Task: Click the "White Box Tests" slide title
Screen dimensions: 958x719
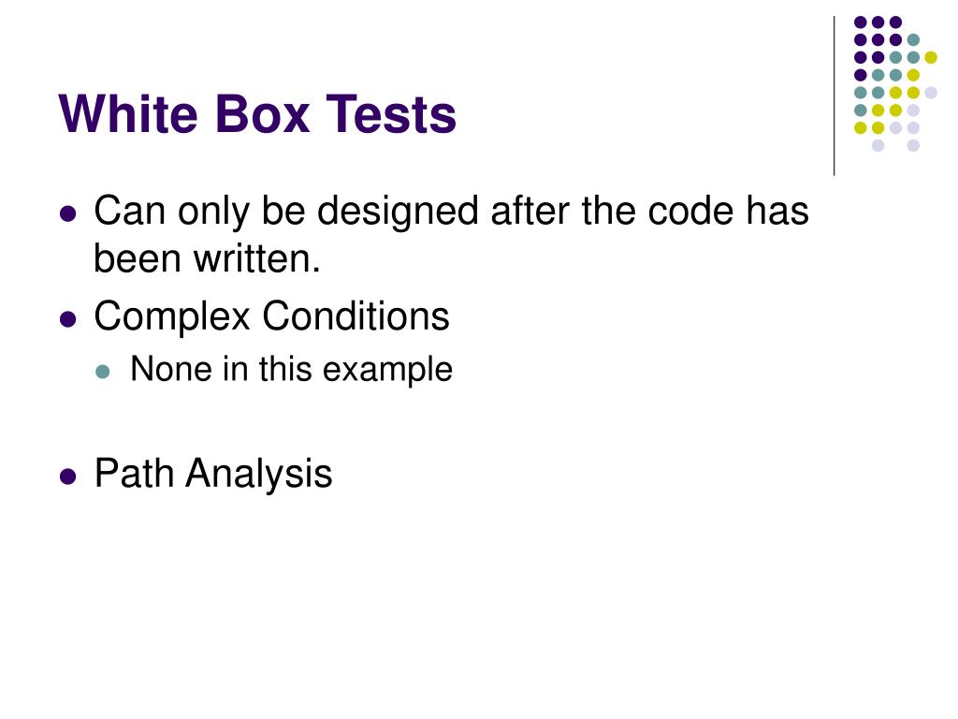Action: click(x=257, y=113)
